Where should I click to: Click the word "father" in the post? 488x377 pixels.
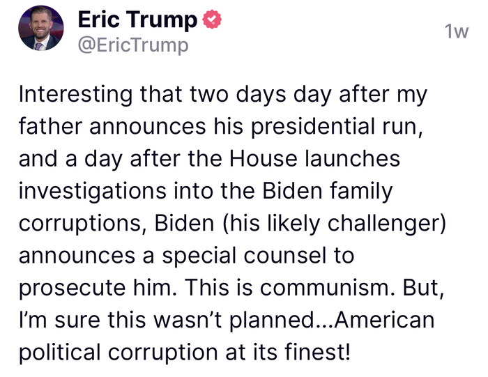click(54, 127)
